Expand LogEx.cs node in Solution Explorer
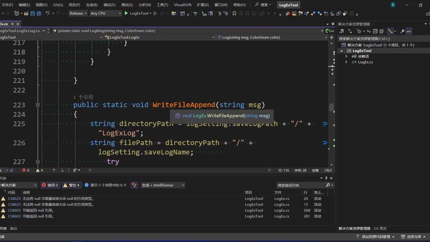430x242 pixels. [346, 62]
